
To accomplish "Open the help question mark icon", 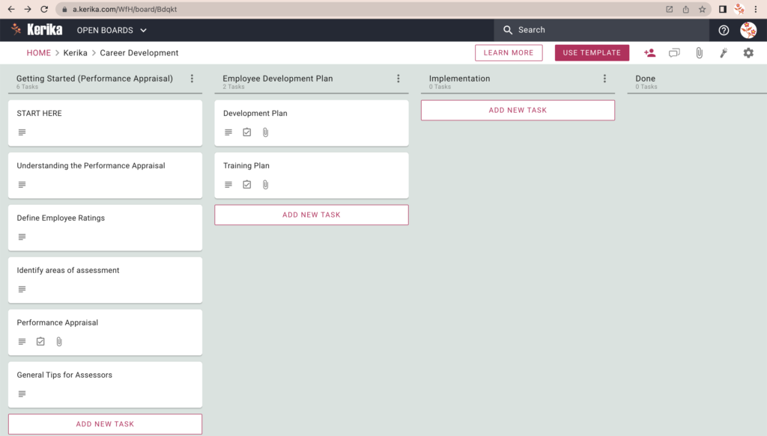I will tap(724, 30).
